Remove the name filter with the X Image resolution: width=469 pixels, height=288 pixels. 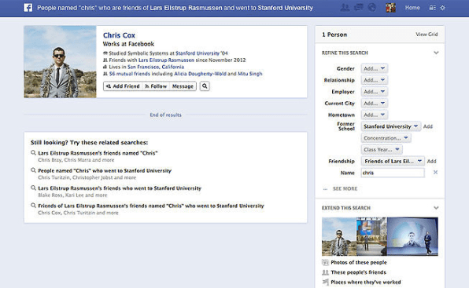(x=435, y=173)
